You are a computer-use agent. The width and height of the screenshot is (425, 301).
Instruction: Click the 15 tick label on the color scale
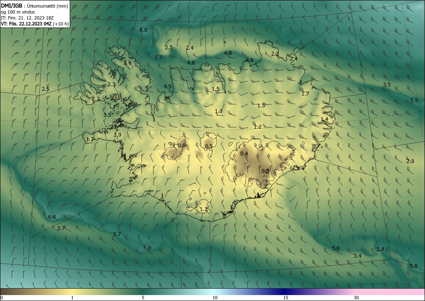click(x=286, y=298)
